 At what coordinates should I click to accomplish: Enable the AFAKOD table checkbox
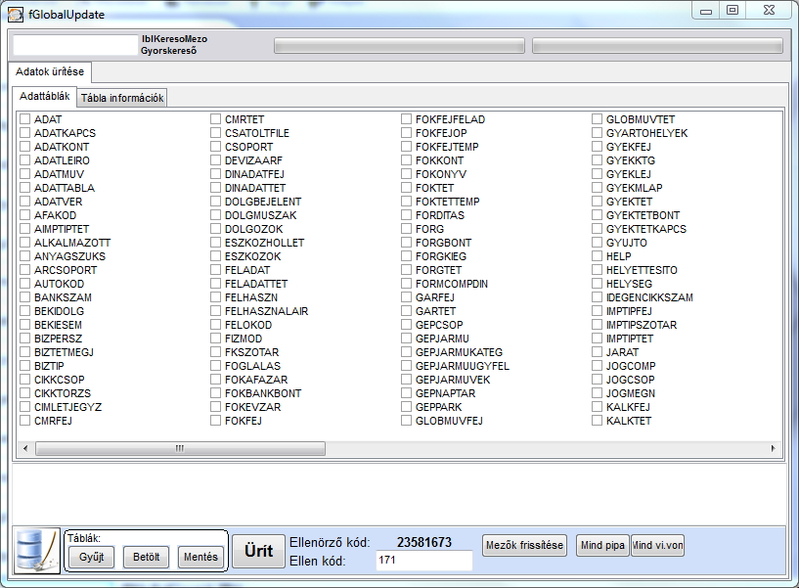pos(25,215)
